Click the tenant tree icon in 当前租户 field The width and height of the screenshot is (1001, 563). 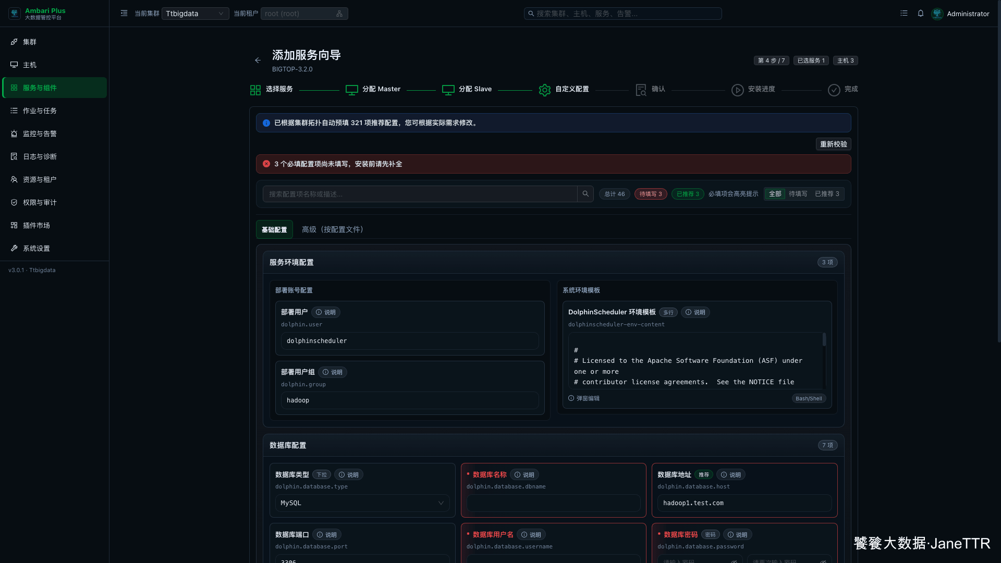[339, 14]
